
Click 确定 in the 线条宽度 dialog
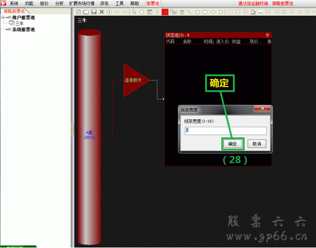[x=232, y=144]
